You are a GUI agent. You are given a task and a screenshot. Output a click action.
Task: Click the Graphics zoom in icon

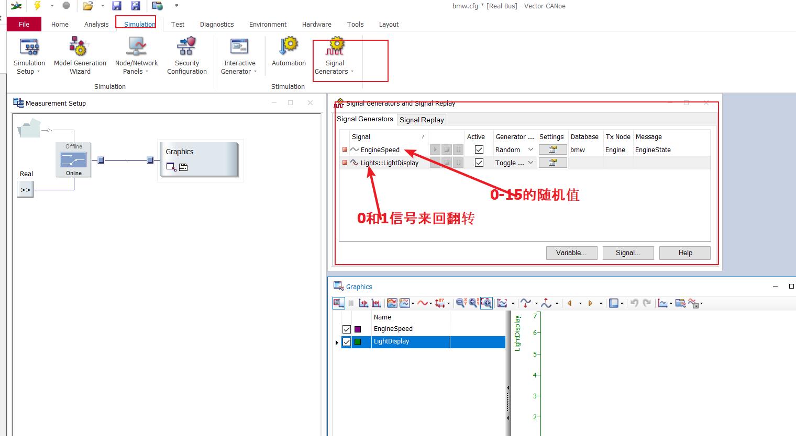click(x=474, y=303)
